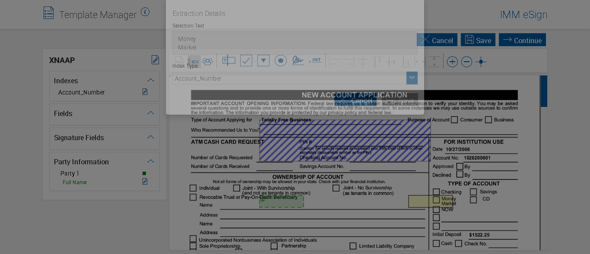This screenshot has height=254, width=590.
Task: Collapse the Party Information section
Action: pos(151,161)
